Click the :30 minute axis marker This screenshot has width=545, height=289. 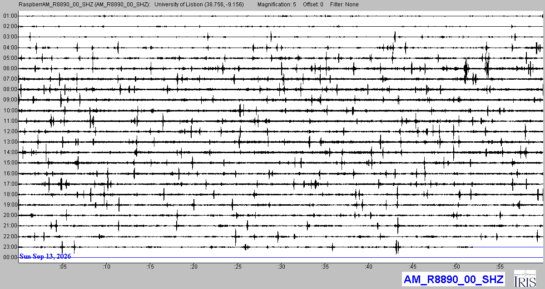coord(281,266)
